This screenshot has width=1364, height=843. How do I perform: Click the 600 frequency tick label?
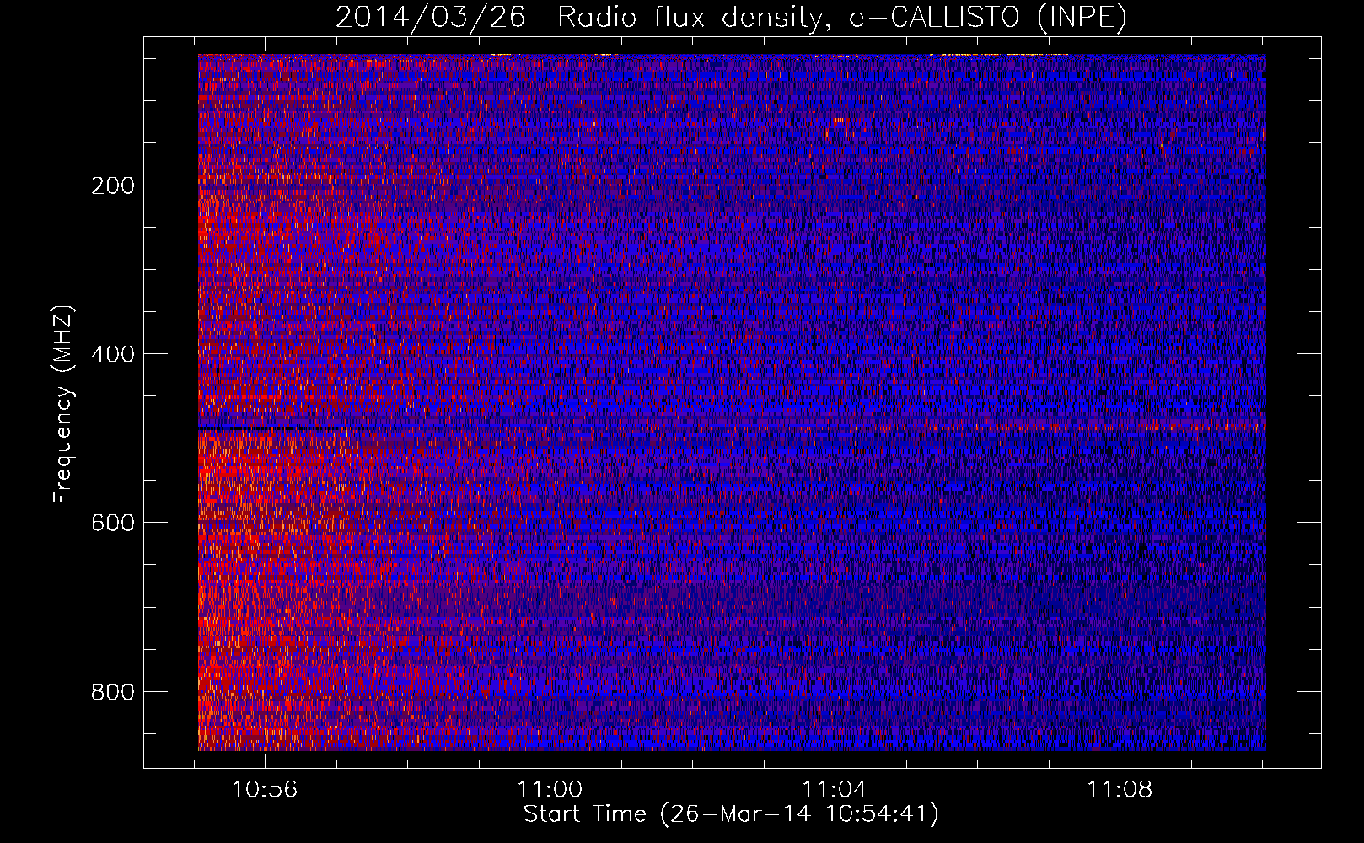[x=113, y=523]
